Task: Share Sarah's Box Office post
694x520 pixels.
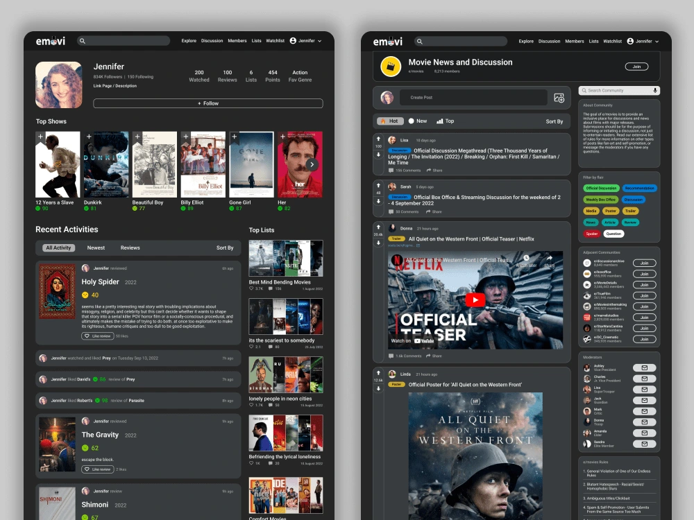Action: click(x=434, y=211)
